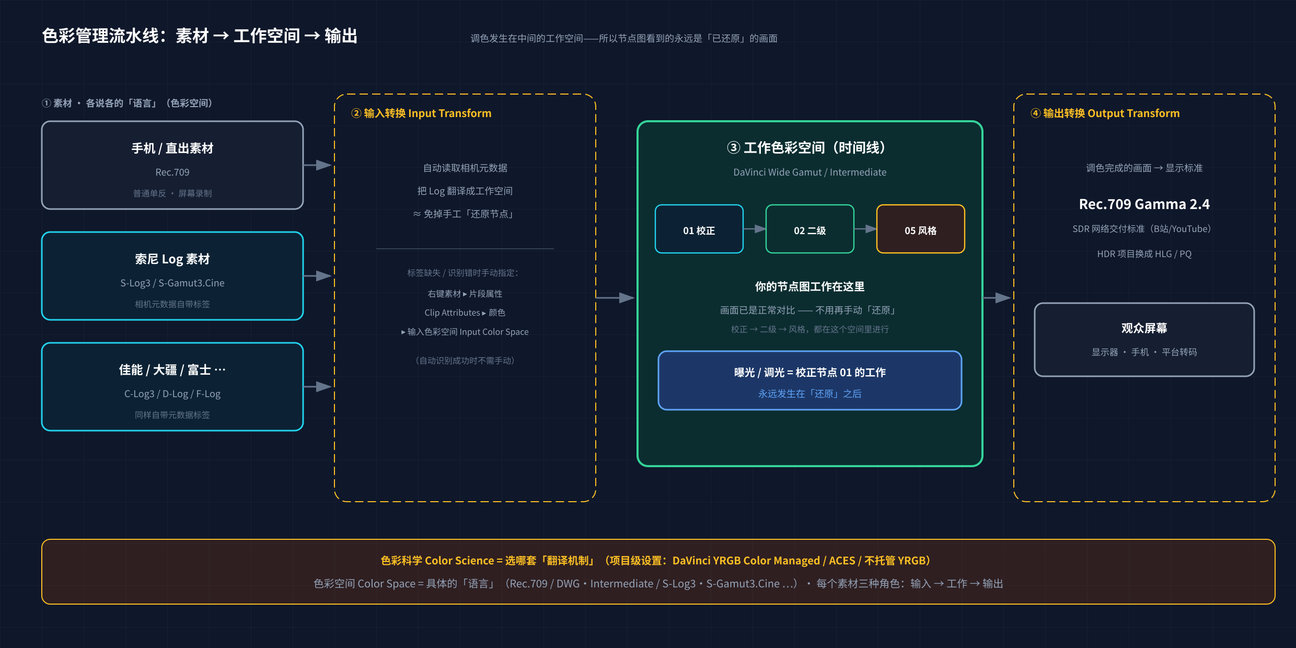The image size is (1296, 648).
Task: Select node 01 校正
Action: pyautogui.click(x=699, y=229)
